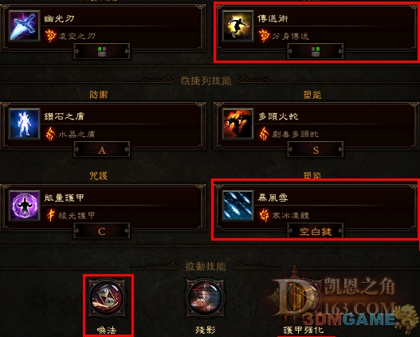Click the C hotkey slot
This screenshot has width=420, height=337.
[x=102, y=231]
